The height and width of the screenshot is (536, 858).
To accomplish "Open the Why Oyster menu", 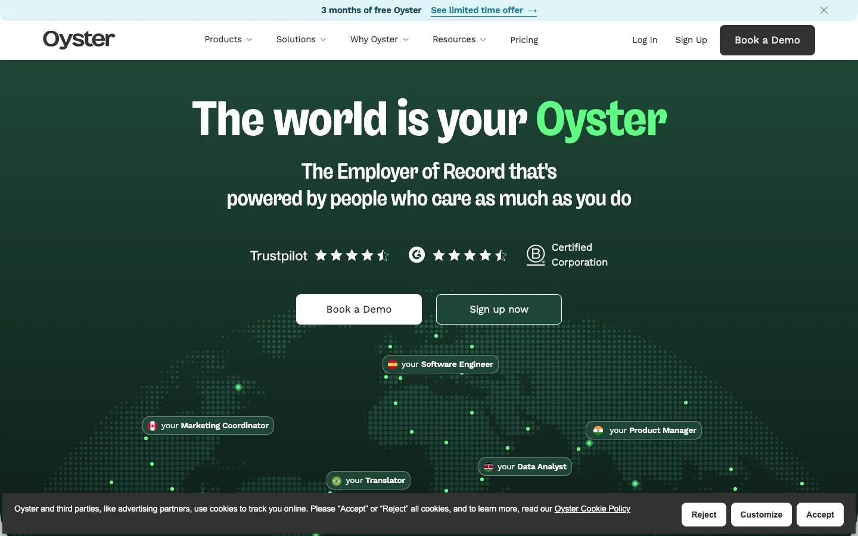I will pos(379,39).
